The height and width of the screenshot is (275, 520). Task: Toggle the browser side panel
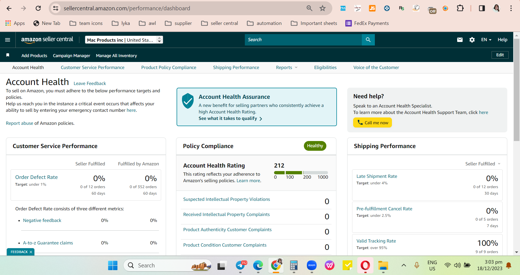tap(482, 8)
